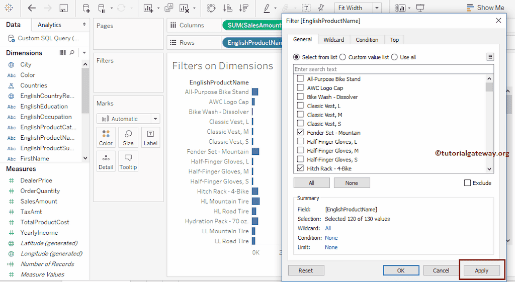
Task: Select the Custom value list radio button
Action: pos(342,57)
